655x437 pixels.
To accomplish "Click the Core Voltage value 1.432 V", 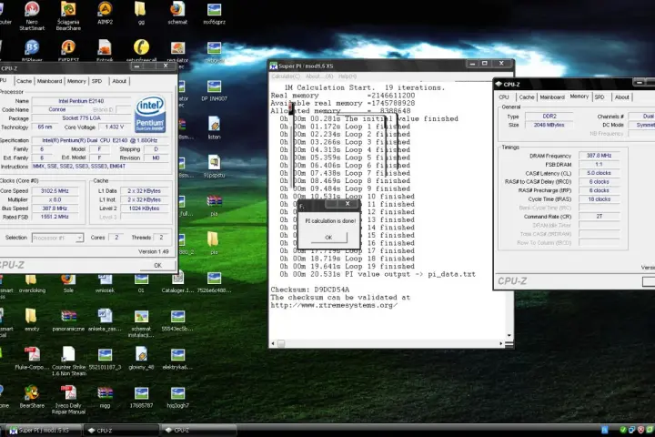I will click(115, 127).
